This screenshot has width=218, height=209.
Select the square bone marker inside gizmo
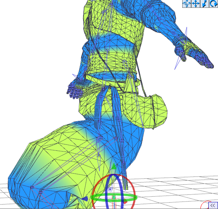(110, 190)
